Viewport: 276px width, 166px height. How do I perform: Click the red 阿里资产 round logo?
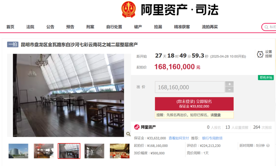point(136,127)
